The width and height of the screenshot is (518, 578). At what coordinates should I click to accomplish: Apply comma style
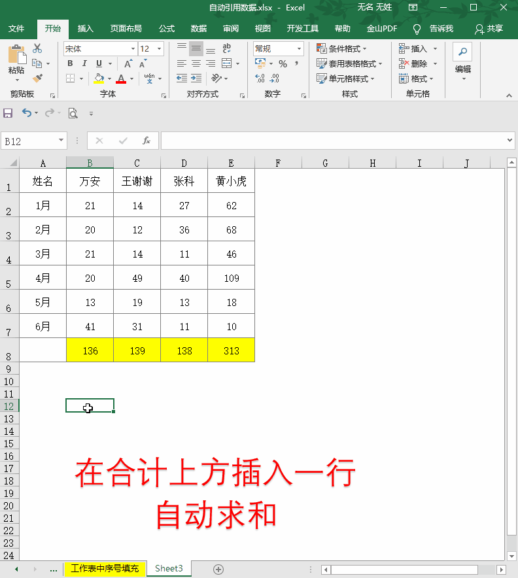(x=296, y=63)
